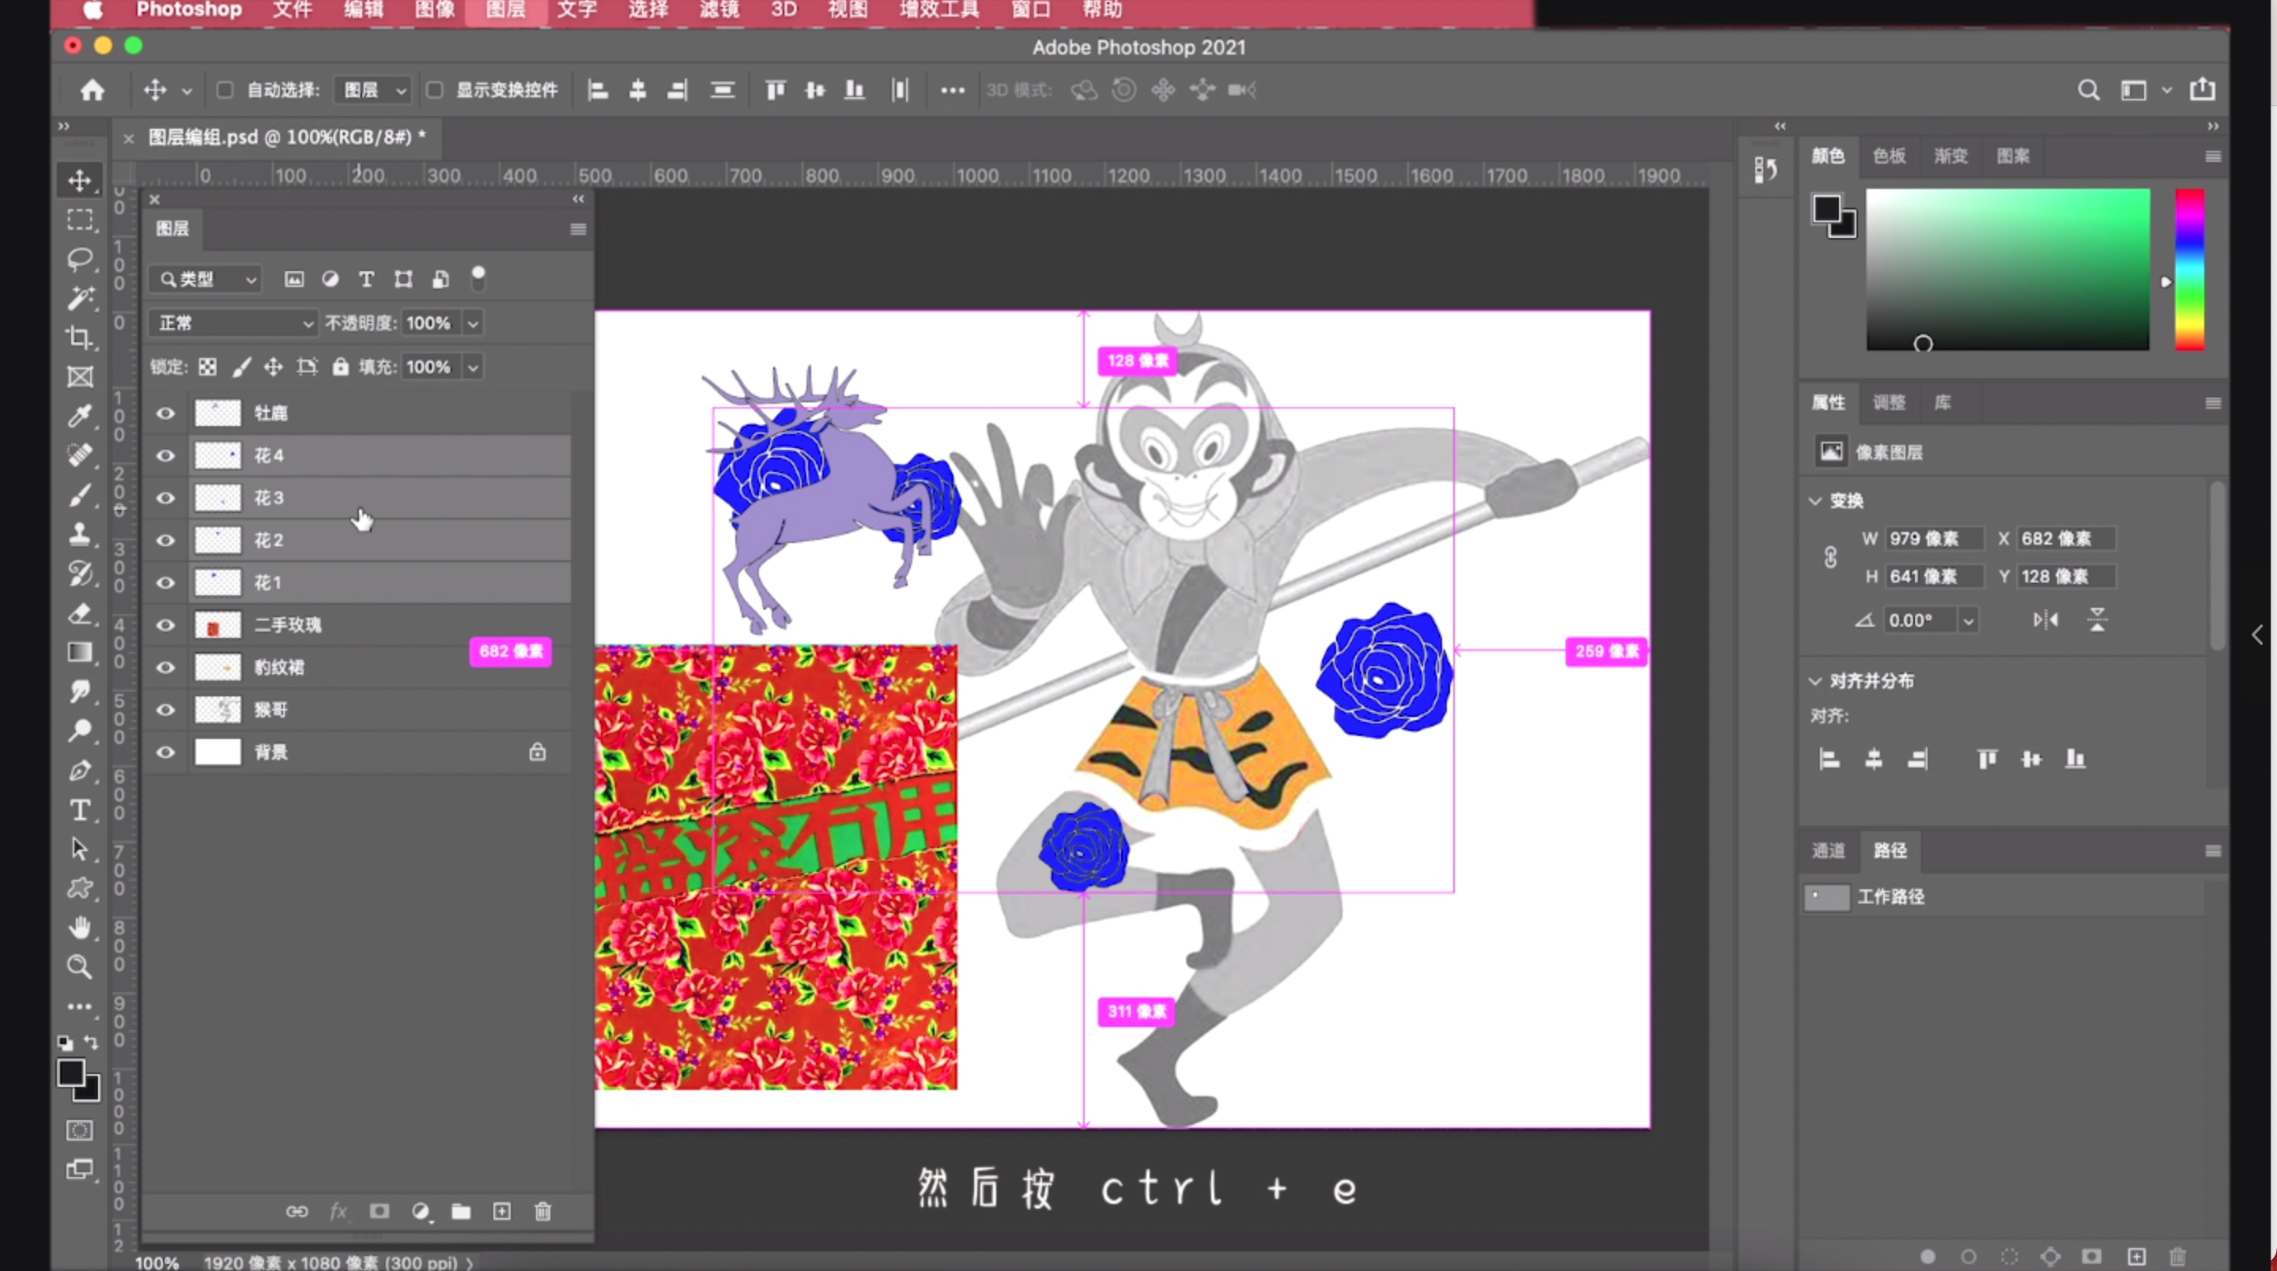Screen dimensions: 2277x1271
Task: Add a layer mask icon
Action: coord(379,1211)
